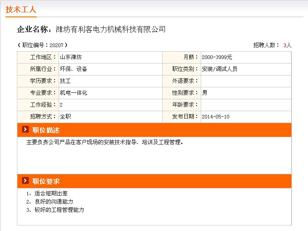Click the 所属行业 label cell

38,69
